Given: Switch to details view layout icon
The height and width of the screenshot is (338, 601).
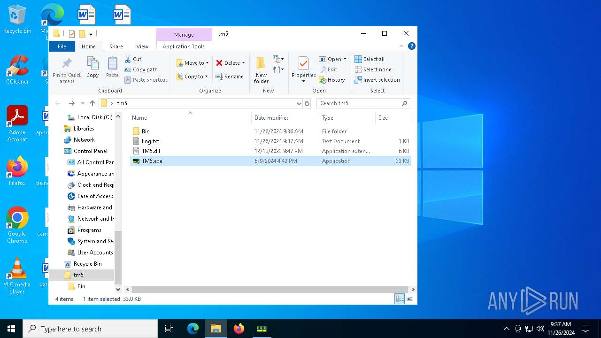Looking at the screenshot, I should pos(400,299).
